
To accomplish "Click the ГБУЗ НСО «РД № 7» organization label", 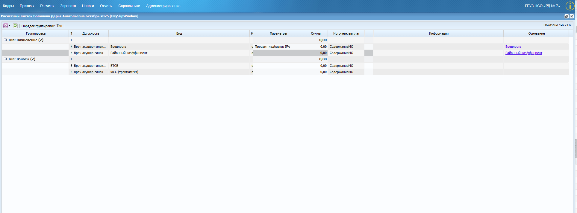I will 542,6.
